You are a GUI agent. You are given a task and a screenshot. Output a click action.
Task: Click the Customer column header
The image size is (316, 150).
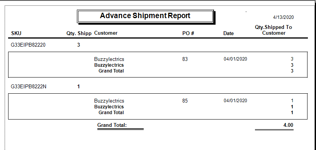[x=106, y=33]
